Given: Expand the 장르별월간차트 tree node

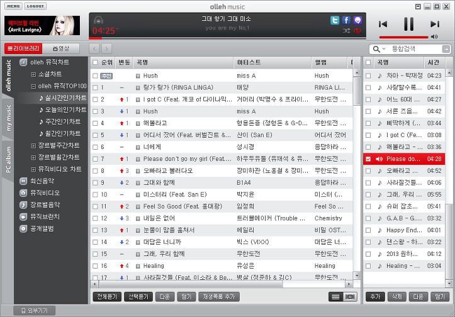Looking at the screenshot, I should pyautogui.click(x=33, y=157).
